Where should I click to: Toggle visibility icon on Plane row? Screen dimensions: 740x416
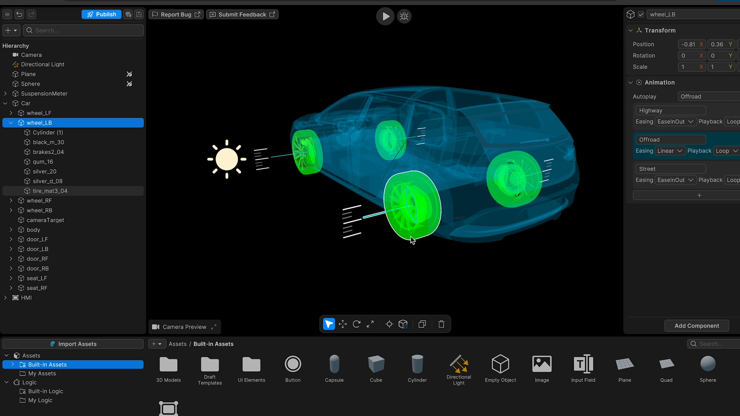pyautogui.click(x=129, y=74)
